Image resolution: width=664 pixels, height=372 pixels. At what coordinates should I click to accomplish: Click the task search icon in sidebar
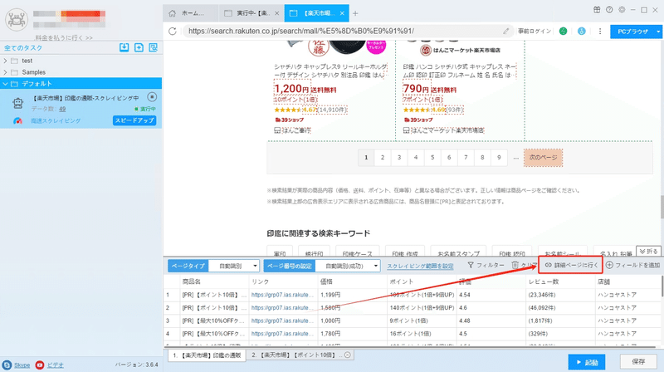pos(154,47)
